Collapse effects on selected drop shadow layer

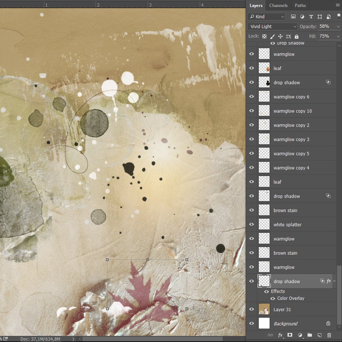334,281
